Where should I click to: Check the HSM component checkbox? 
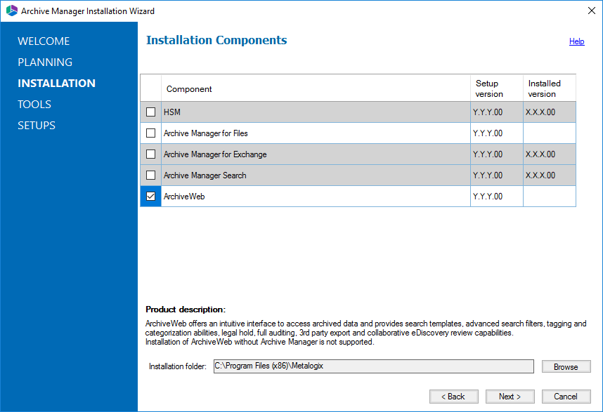tap(150, 112)
